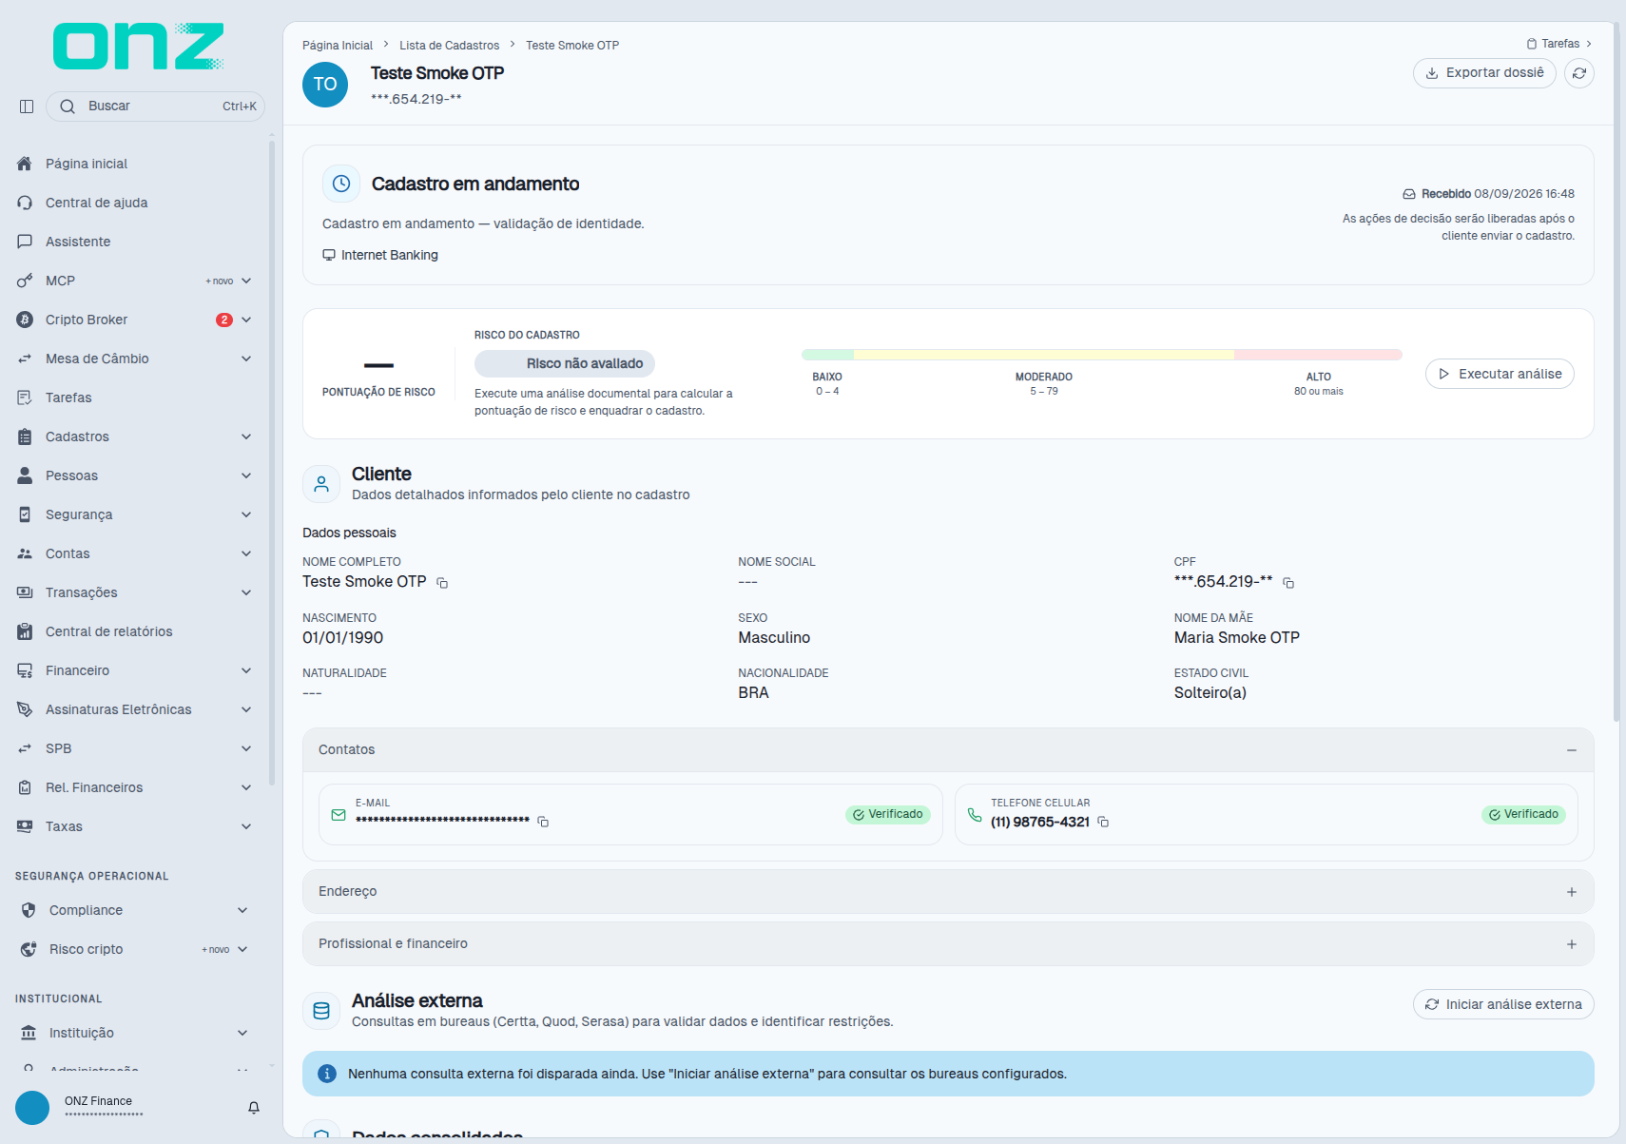Image resolution: width=1626 pixels, height=1144 pixels.
Task: Click Verificado badge on e-mail
Action: [888, 814]
